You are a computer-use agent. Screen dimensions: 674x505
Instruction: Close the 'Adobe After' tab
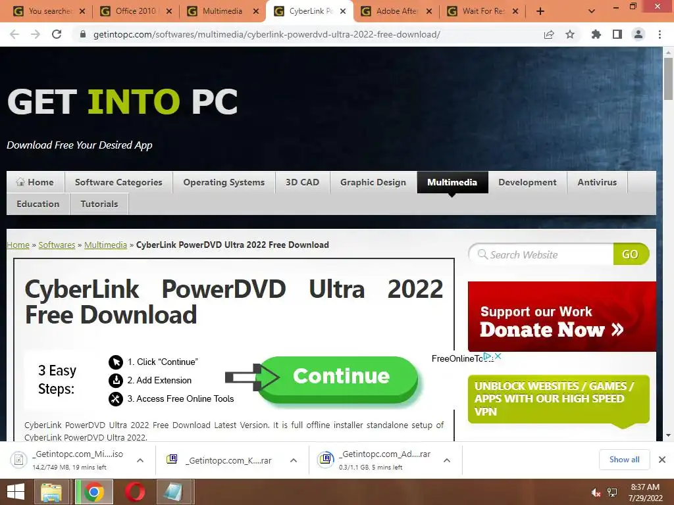pyautogui.click(x=429, y=12)
